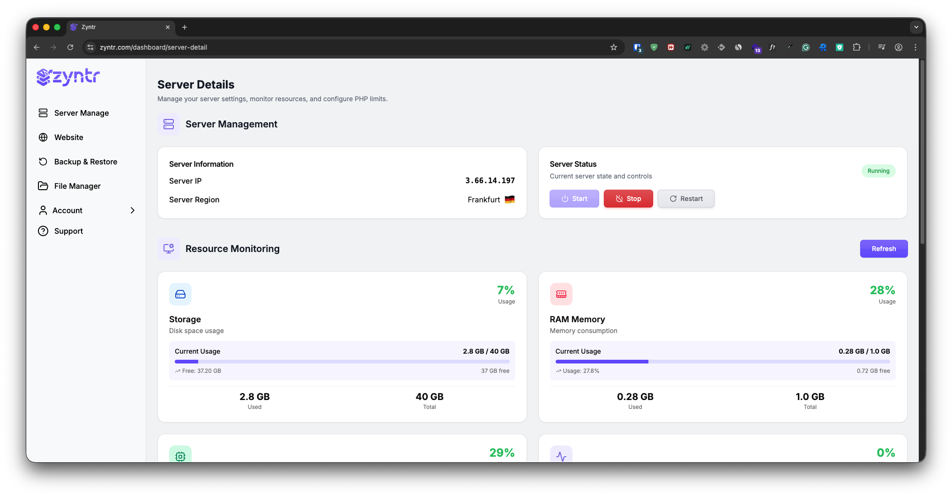Click the Storage hard drive icon
This screenshot has height=497, width=952.
coord(180,294)
